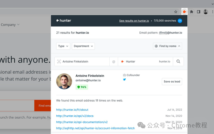The width and height of the screenshot is (214, 134).
Task: Collapse the Find by name panel
Action: tap(167, 46)
